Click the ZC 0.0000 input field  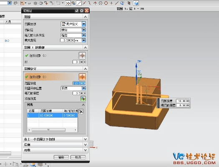click(x=79, y=62)
